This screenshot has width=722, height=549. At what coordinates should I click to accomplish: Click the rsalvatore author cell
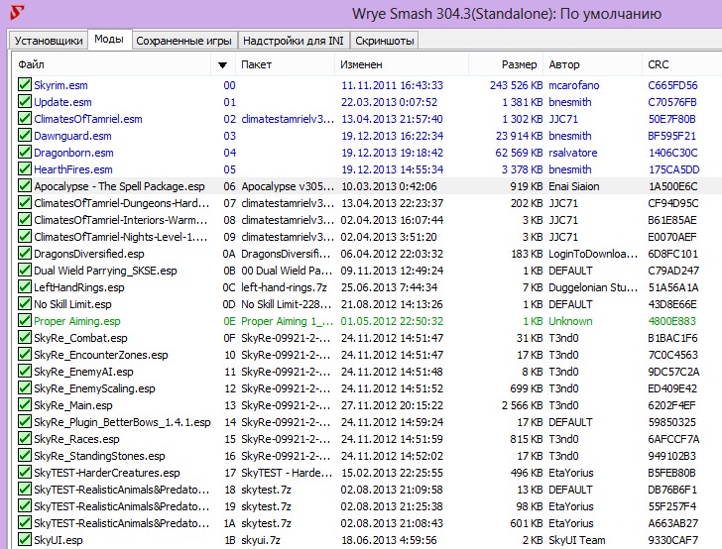(x=573, y=153)
